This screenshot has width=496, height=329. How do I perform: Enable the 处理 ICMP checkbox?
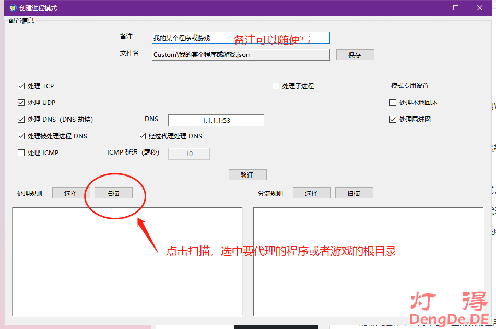[x=21, y=153]
